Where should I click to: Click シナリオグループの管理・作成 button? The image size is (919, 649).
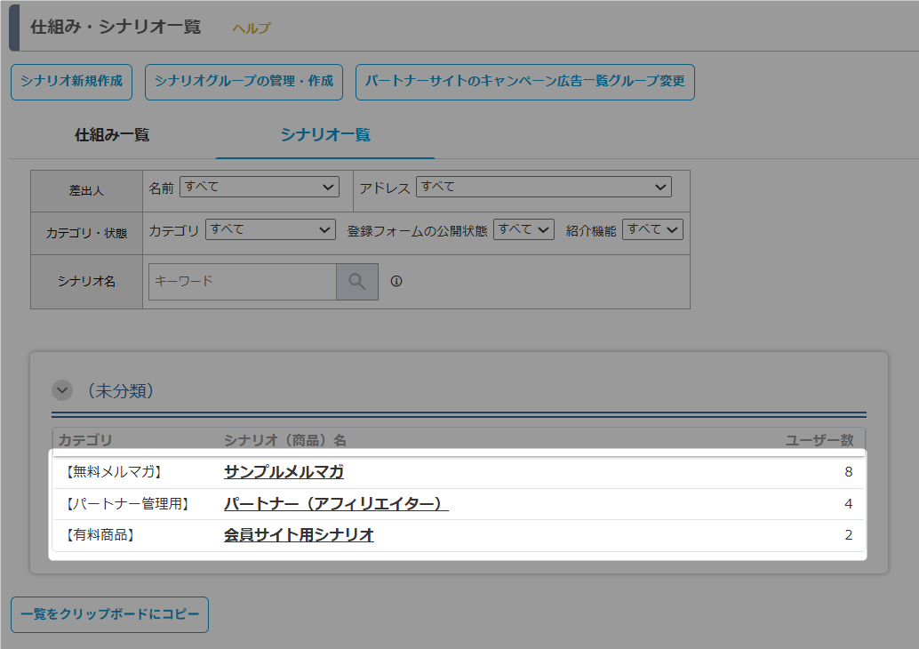[244, 82]
